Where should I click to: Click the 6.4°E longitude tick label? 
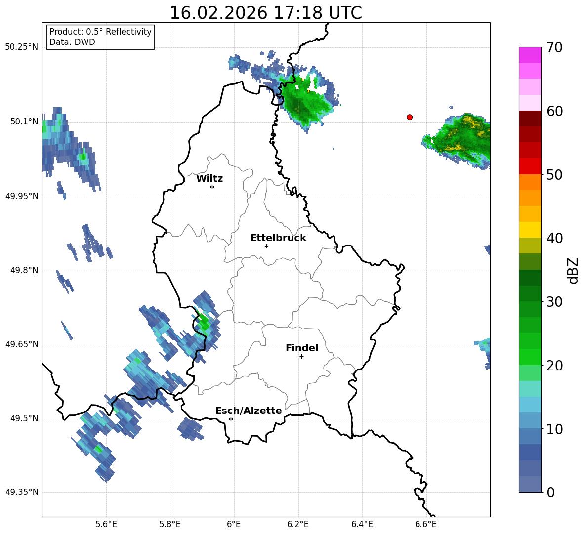(x=362, y=524)
